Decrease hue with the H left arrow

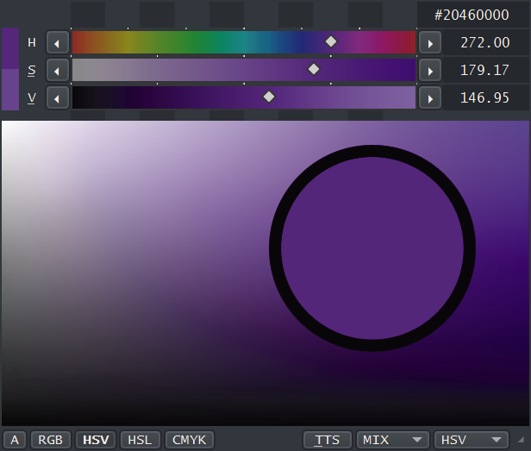58,43
